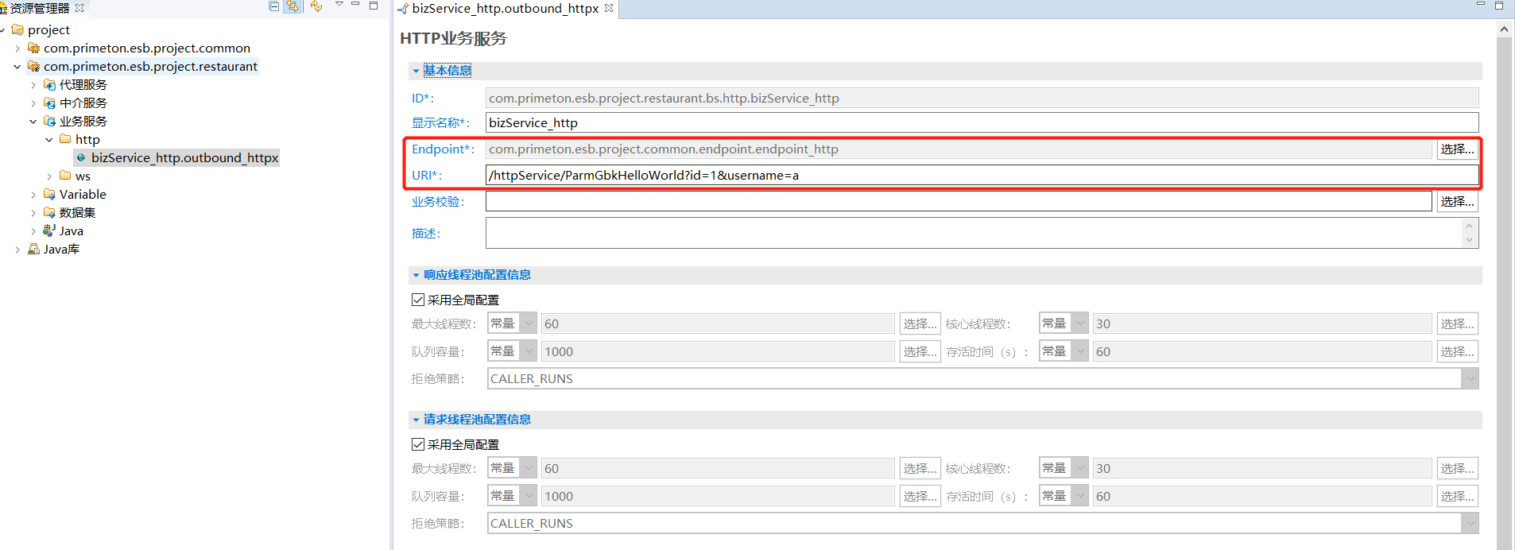1515x550 pixels.
Task: Expand the ws folder node
Action: pos(49,176)
